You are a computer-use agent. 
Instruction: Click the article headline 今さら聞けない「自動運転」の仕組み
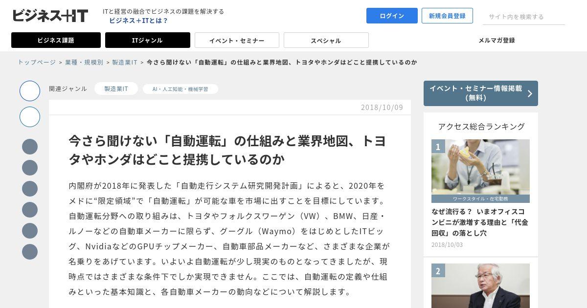click(227, 150)
